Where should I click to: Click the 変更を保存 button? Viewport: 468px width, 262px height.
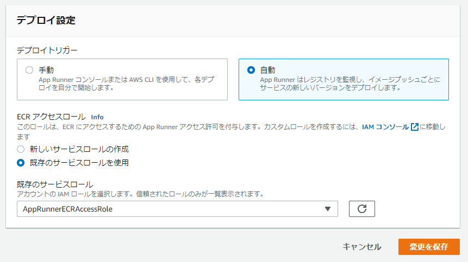pos(429,246)
